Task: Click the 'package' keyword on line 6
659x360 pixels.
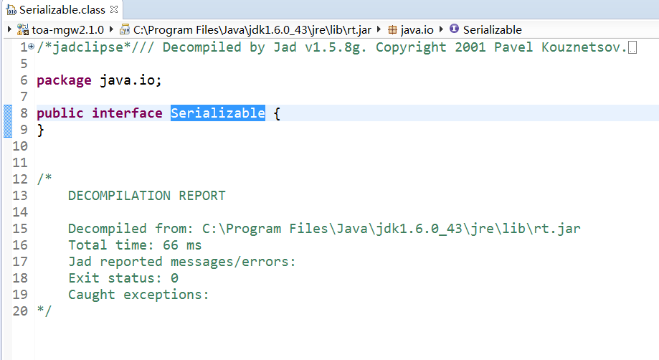Action: (x=64, y=80)
